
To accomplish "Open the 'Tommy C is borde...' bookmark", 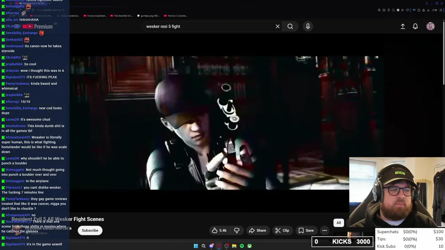I will tap(176, 16).
